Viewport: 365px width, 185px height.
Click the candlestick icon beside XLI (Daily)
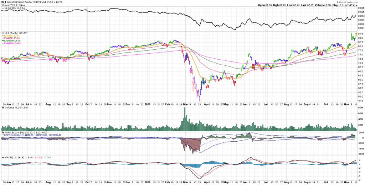[x=2, y=33]
